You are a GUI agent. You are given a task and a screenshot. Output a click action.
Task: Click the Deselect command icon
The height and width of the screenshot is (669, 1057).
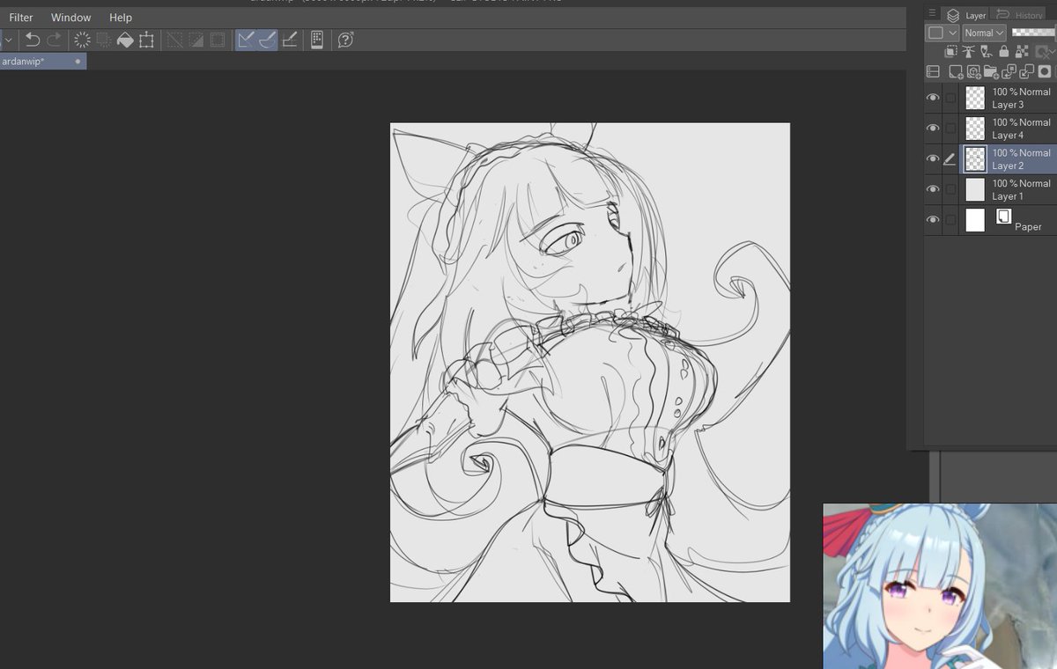pos(174,40)
